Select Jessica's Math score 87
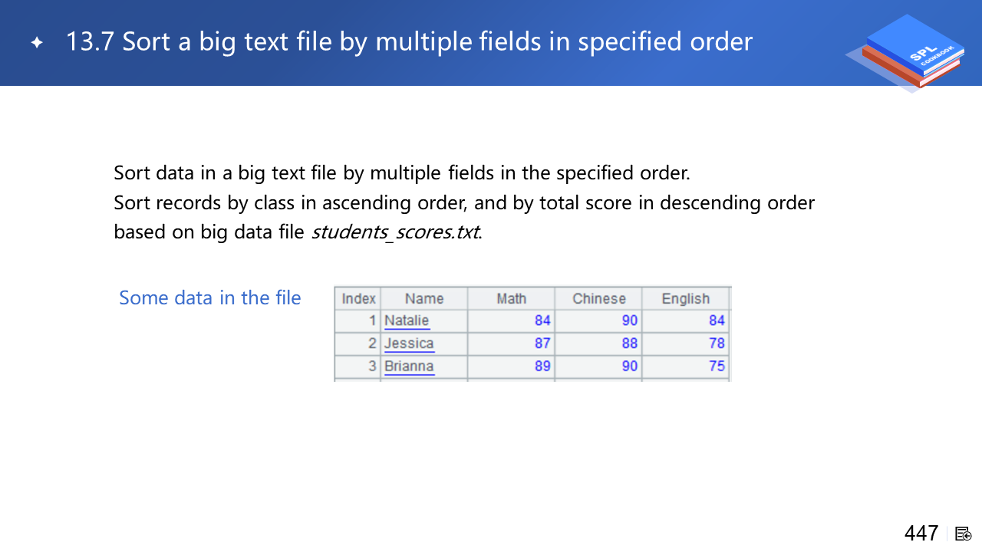 [542, 343]
